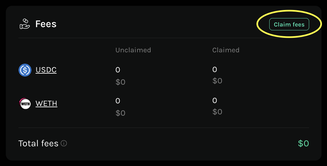Click the WETH token logo icon
This screenshot has height=166, width=327.
(x=25, y=104)
